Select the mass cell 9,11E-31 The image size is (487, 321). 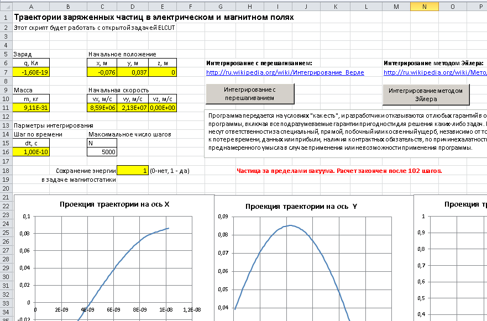pos(31,108)
